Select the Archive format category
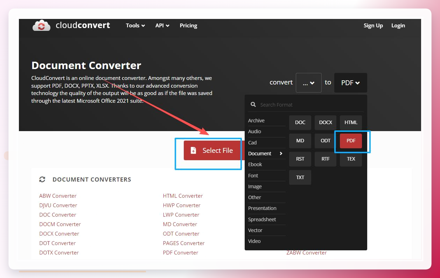Image resolution: width=440 pixels, height=278 pixels. coord(266,121)
